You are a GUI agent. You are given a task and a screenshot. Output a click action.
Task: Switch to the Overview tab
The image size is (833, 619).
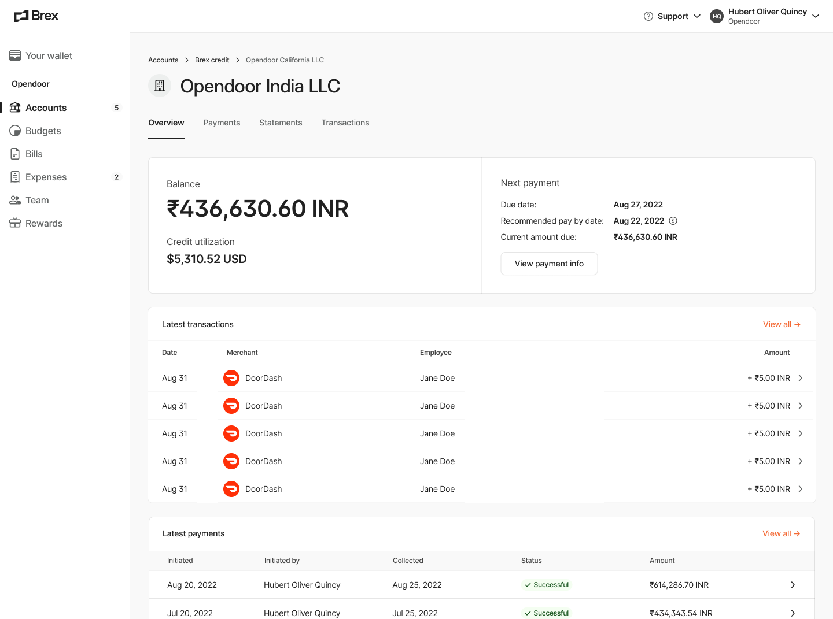coord(166,123)
